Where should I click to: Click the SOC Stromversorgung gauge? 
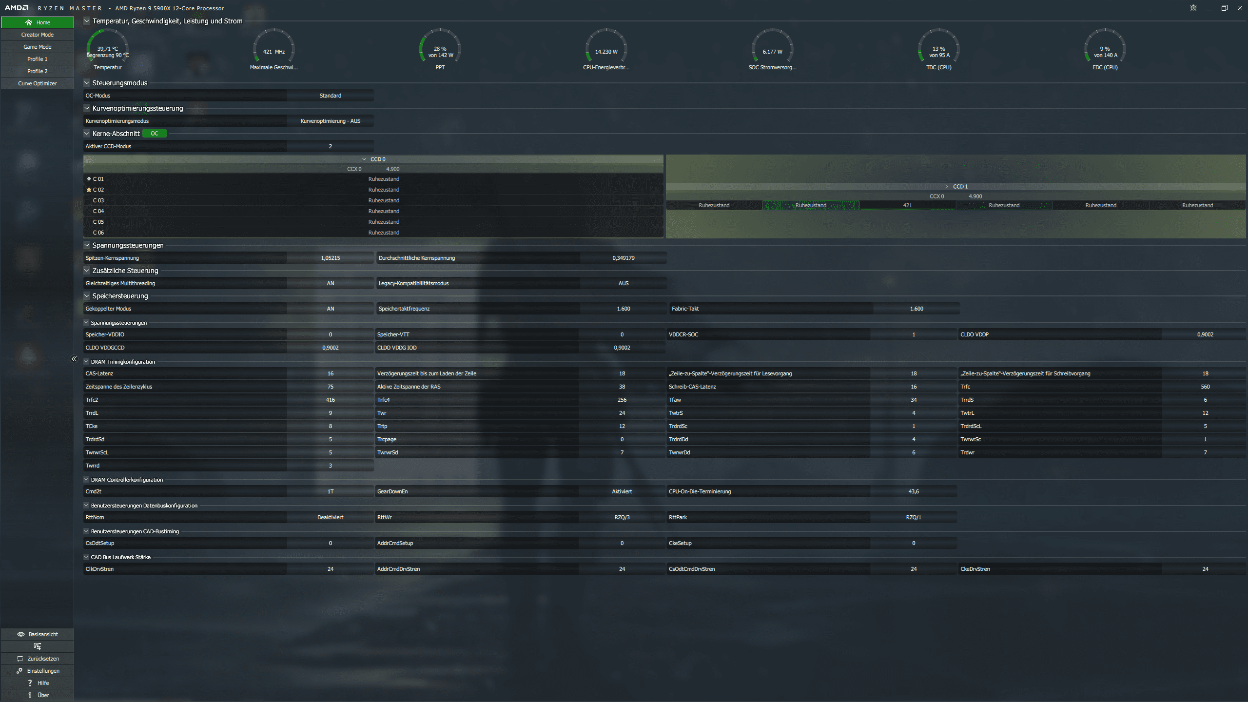point(773,49)
